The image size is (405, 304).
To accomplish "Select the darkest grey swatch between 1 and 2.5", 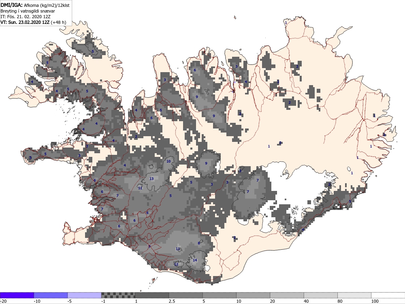I will (152, 295).
